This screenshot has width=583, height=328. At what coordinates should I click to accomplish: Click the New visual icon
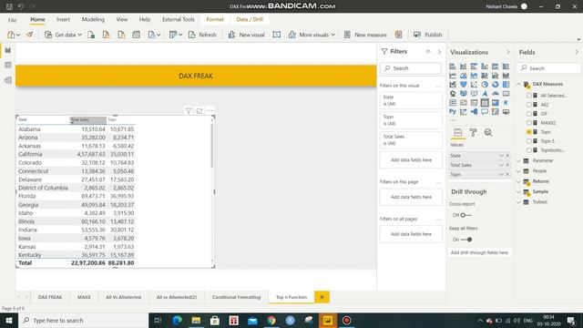click(231, 35)
